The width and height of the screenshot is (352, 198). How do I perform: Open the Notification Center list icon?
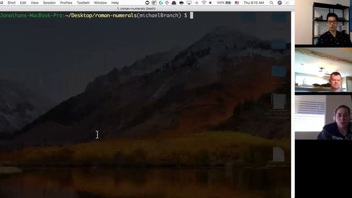[287, 3]
